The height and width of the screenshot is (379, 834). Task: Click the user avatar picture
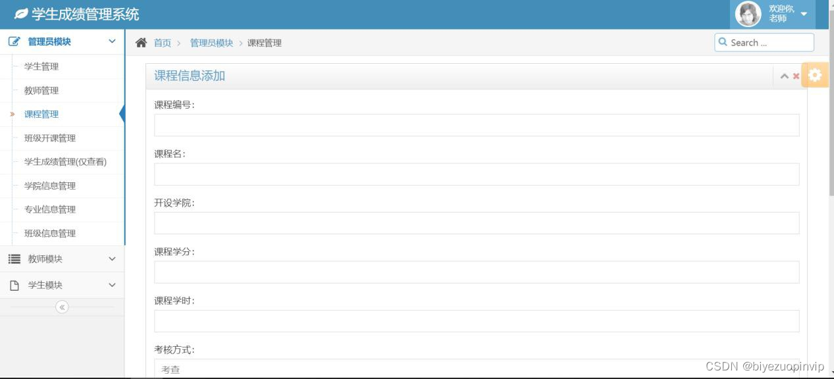[748, 14]
